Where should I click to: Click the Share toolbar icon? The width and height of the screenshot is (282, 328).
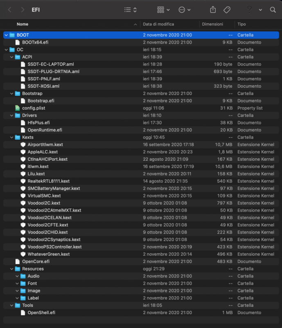[x=213, y=9]
